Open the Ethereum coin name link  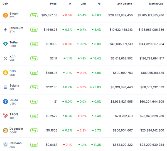[16, 28]
